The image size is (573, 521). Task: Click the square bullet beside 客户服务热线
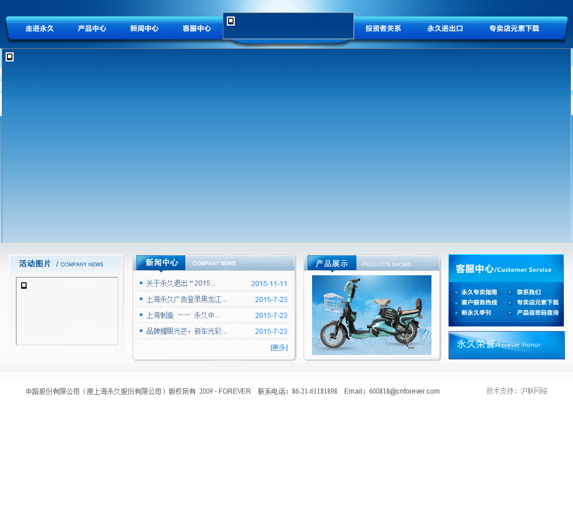point(456,303)
